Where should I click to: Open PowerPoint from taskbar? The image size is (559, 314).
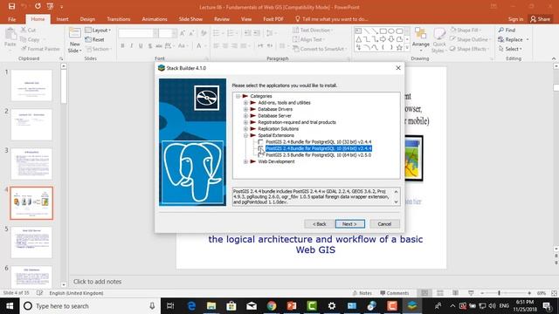coord(292,306)
